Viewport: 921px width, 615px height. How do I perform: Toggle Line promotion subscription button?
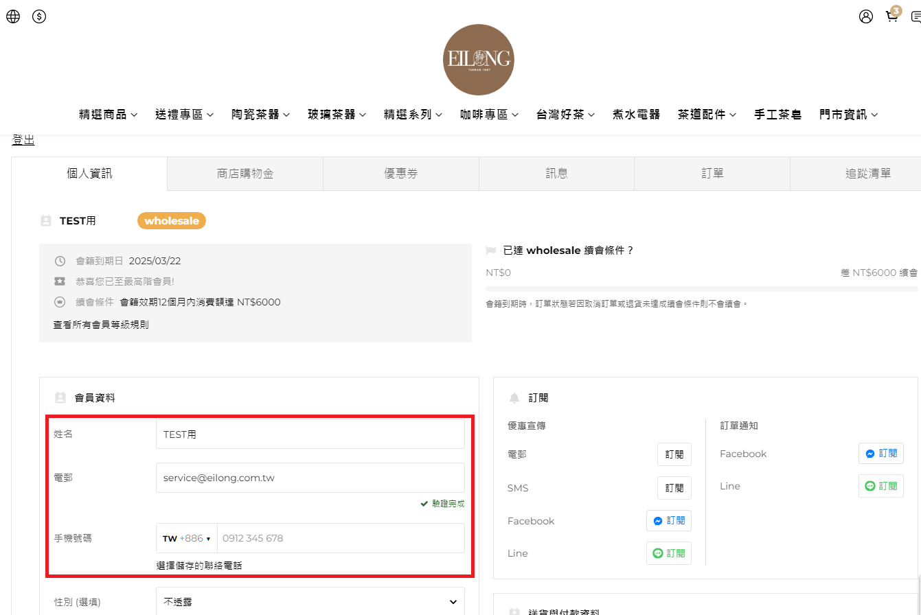click(668, 553)
